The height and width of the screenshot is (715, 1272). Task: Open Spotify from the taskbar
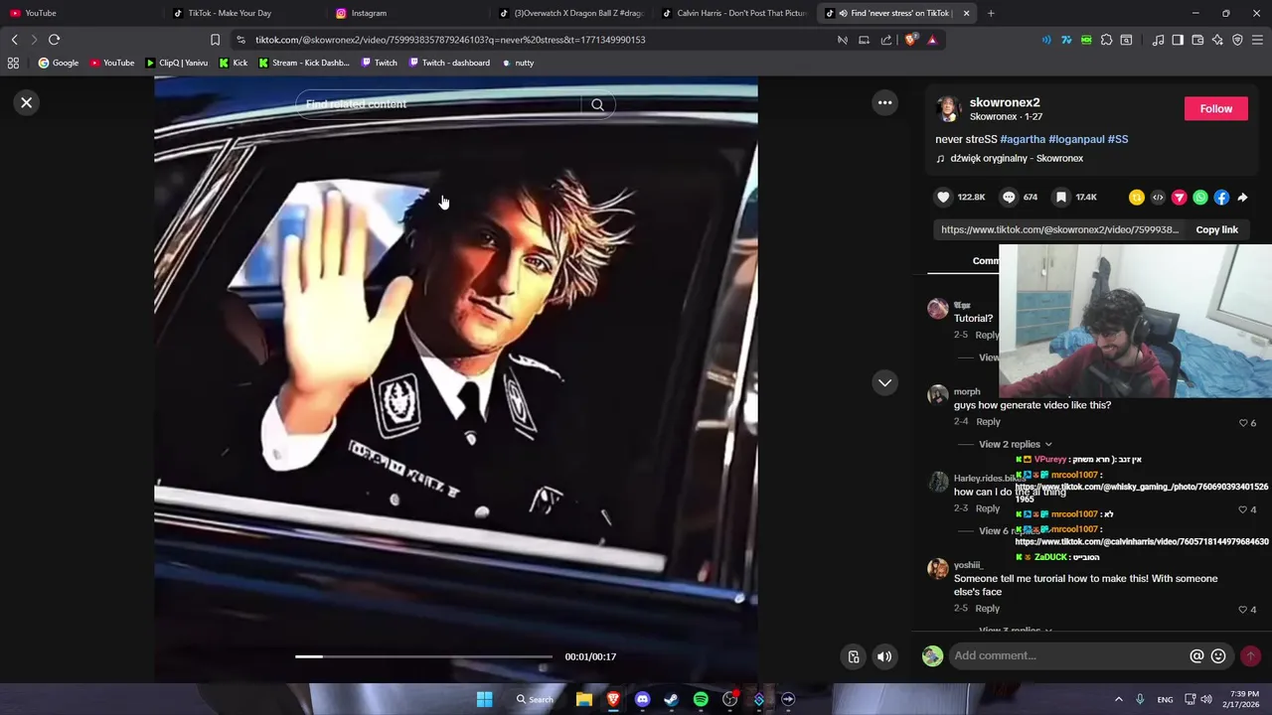[701, 699]
